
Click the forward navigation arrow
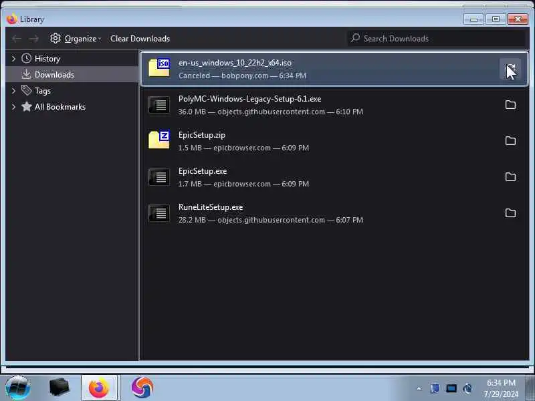(33, 39)
